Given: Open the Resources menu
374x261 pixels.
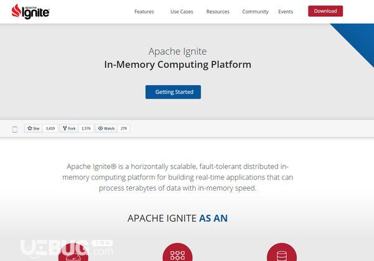Looking at the screenshot, I should (x=218, y=11).
